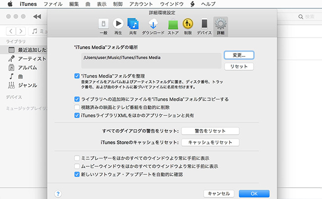Click the 警告をリセット button
Viewport: 322px width, 199px height.
pyautogui.click(x=210, y=131)
